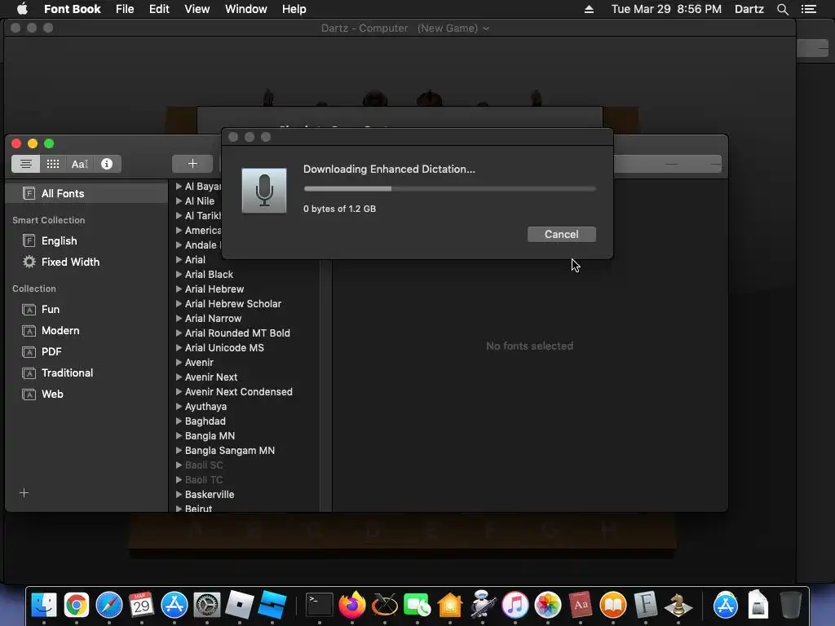835x626 pixels.
Task: Open Safari from the dock
Action: coord(109,606)
